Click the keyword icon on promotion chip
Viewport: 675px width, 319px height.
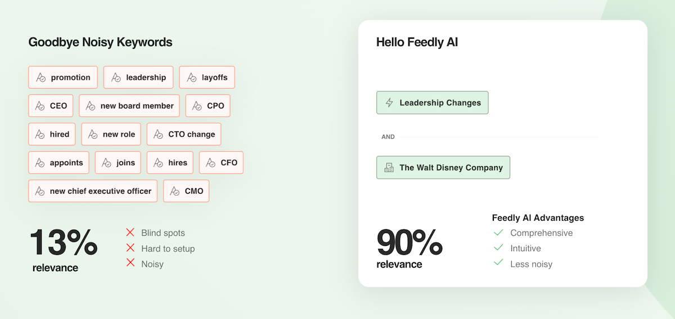point(40,78)
